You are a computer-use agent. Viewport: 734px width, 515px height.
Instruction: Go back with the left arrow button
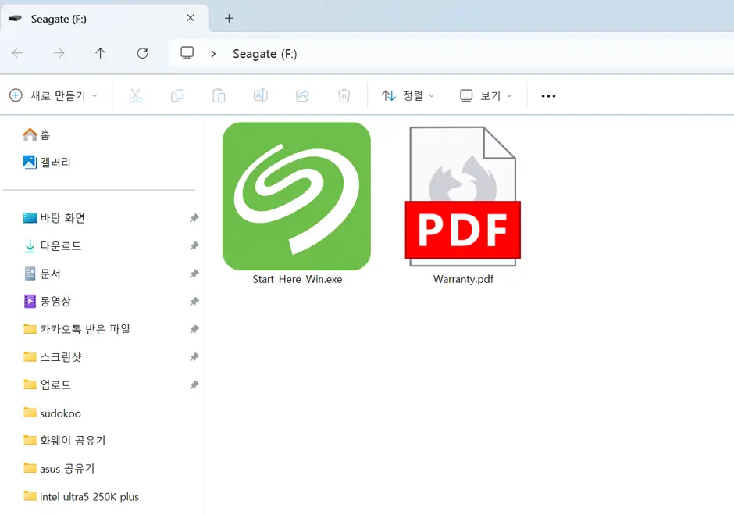tap(17, 53)
